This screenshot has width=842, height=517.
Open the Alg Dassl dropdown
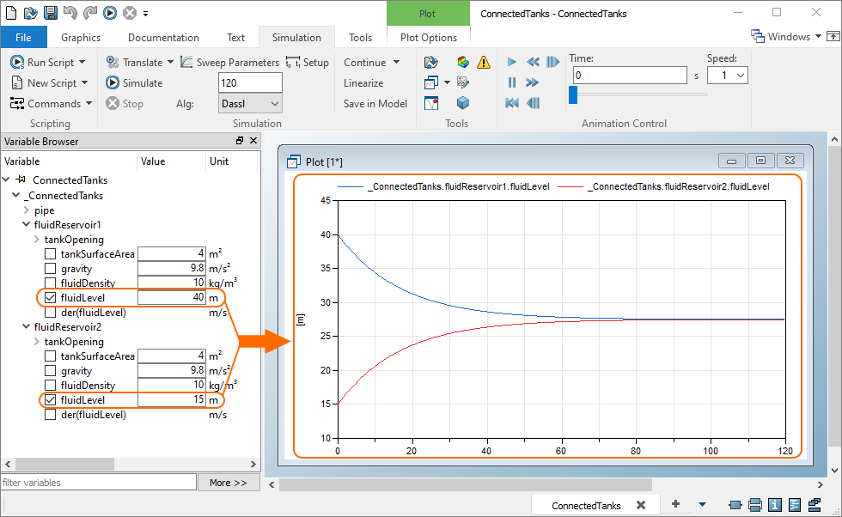[250, 104]
